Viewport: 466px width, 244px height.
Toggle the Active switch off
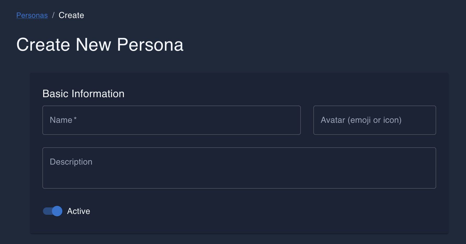(x=53, y=211)
